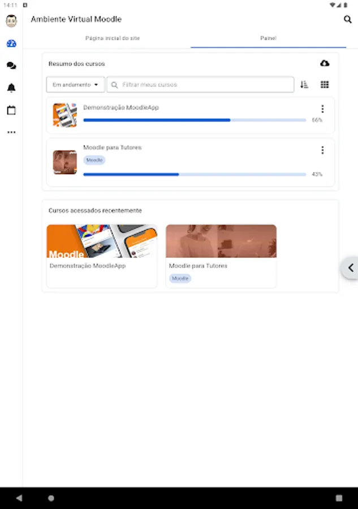Download courses using the cloud icon
This screenshot has height=509, width=358.
(x=325, y=63)
